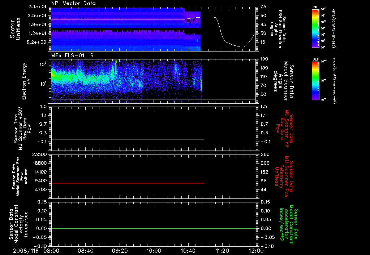Select the green "Model Constant acceleration" axis title
Viewport: 370px width, 255px height.
point(289,225)
